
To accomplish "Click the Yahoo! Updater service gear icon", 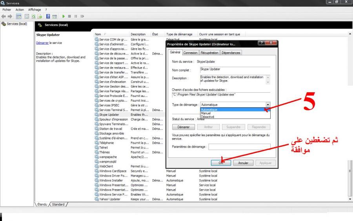I will pos(96,199).
